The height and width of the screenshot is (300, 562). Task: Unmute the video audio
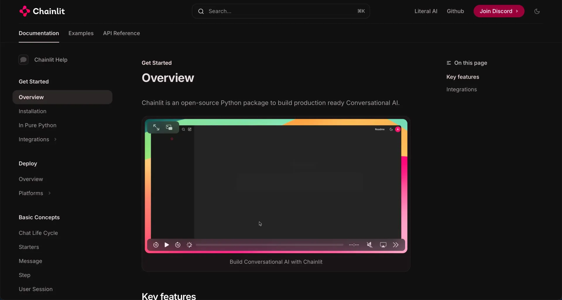tap(369, 245)
